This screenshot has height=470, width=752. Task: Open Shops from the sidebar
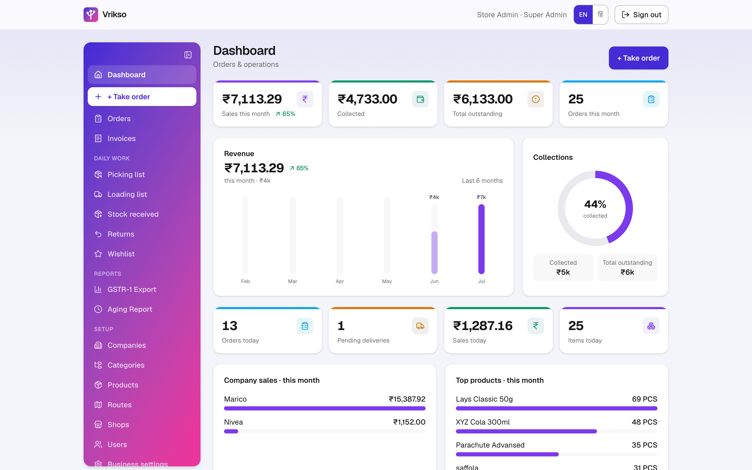click(142, 425)
